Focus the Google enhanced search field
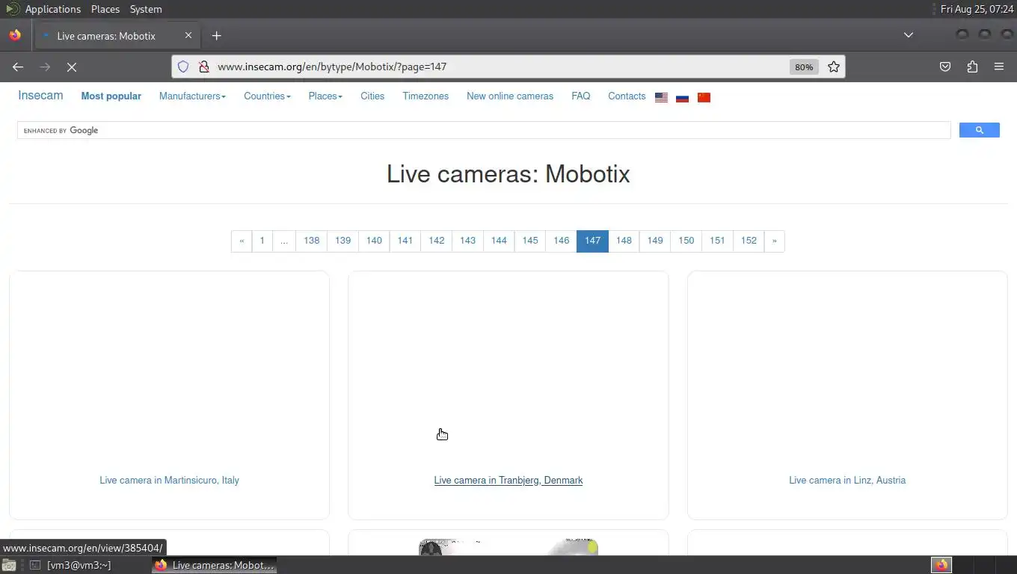 pyautogui.click(x=484, y=130)
